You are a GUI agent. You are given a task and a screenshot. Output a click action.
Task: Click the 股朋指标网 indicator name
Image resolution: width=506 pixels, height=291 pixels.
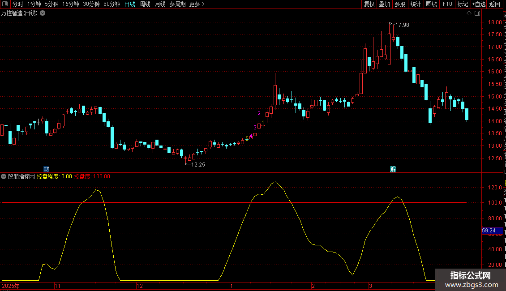[21, 176]
